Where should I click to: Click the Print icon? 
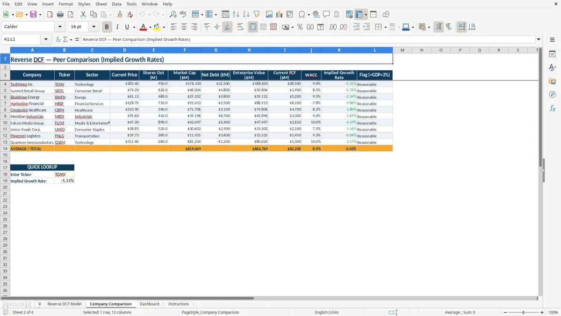[x=60, y=15]
